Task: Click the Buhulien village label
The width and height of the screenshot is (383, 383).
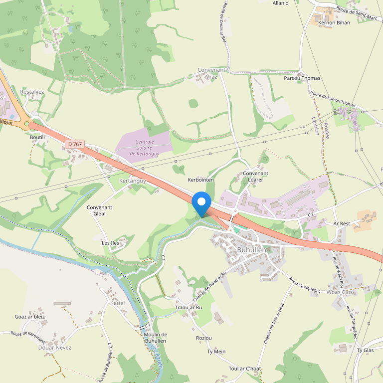Action: tap(251, 250)
